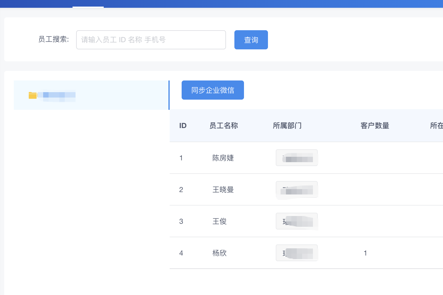Click the ID column header
443x295 pixels.
point(183,126)
